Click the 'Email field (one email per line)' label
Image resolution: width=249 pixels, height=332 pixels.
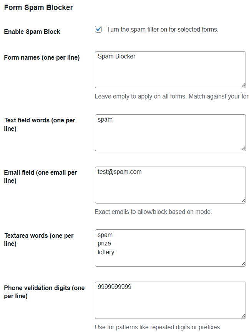[40, 176]
